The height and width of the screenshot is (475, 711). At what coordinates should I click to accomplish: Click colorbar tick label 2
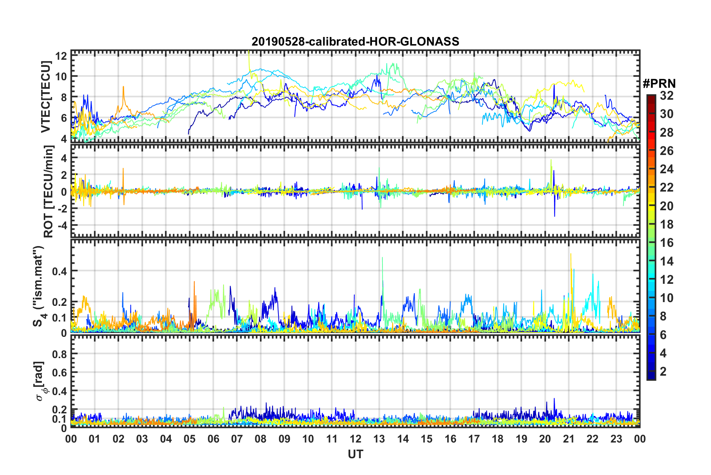pyautogui.click(x=663, y=371)
